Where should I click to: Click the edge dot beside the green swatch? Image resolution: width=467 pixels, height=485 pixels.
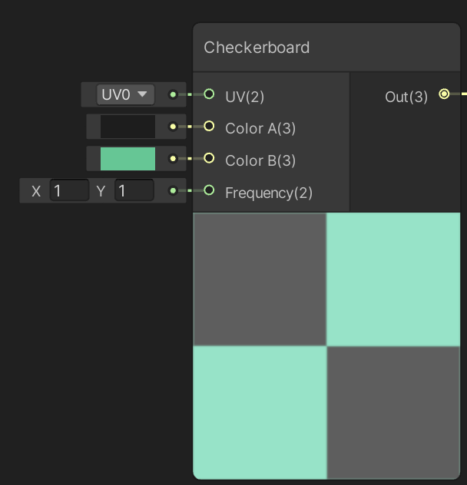pyautogui.click(x=173, y=159)
